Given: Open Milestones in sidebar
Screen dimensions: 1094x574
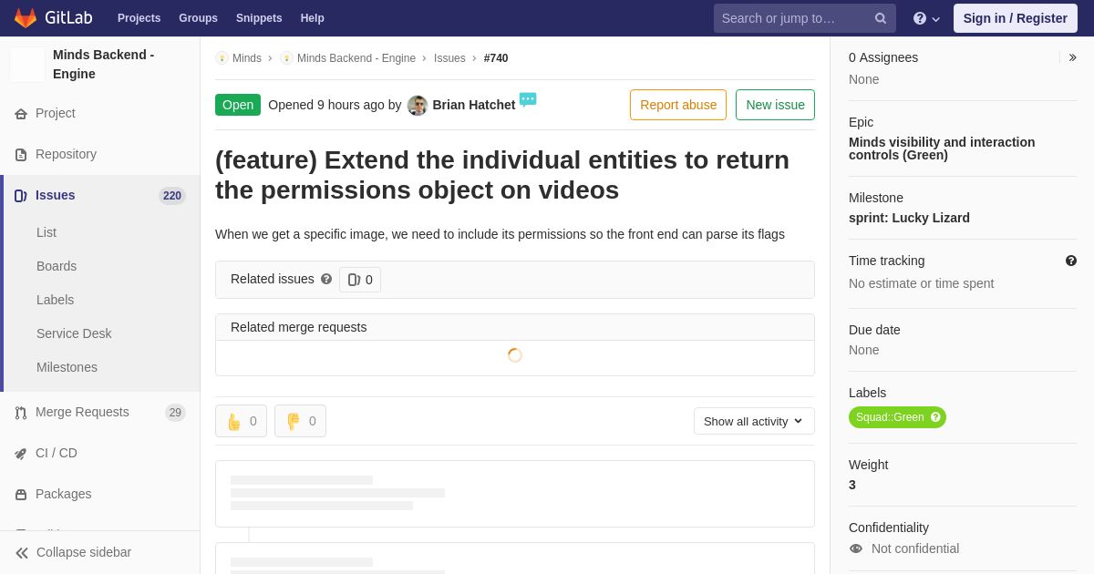Looking at the screenshot, I should coord(67,367).
